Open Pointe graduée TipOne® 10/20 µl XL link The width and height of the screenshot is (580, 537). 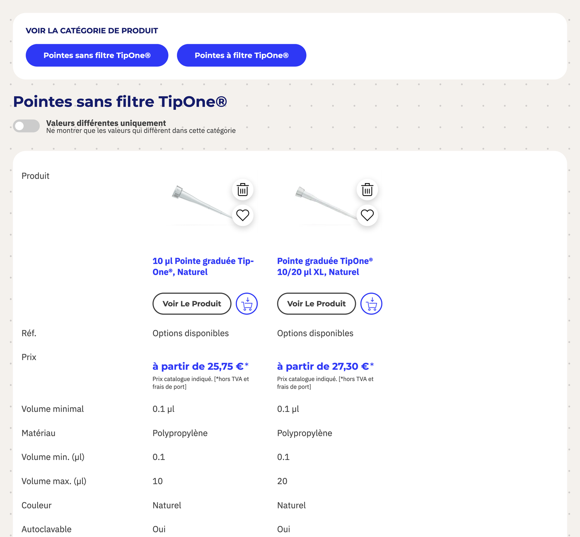point(325,266)
